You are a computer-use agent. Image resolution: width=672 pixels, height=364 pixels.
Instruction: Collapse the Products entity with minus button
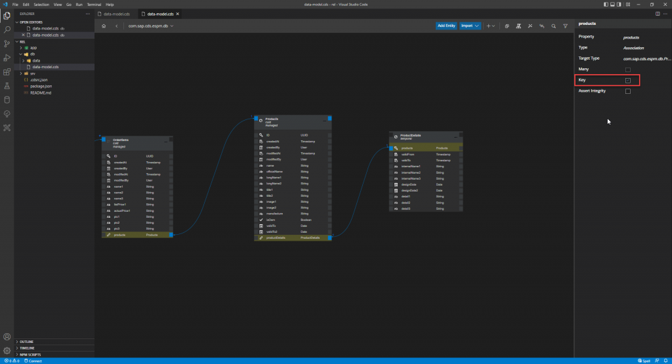click(x=324, y=121)
